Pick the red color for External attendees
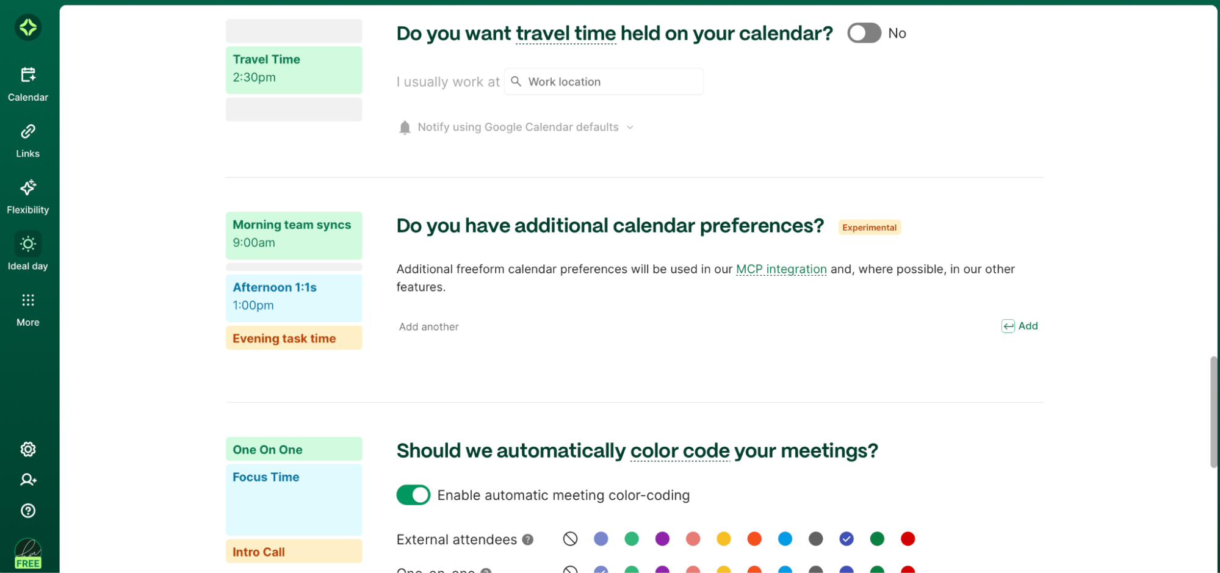The image size is (1220, 573). [908, 539]
